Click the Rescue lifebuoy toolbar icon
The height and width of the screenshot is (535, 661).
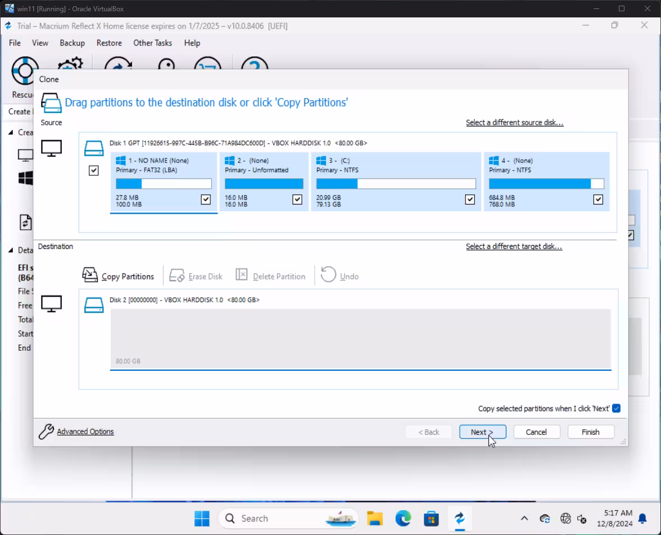[x=25, y=70]
